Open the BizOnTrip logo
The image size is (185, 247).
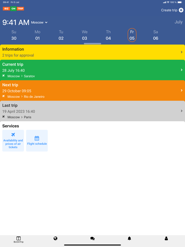13,9
